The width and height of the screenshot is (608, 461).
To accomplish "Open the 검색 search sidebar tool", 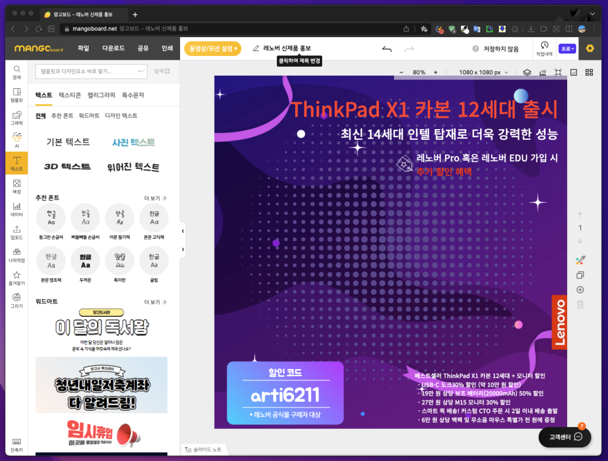I will coord(16,72).
